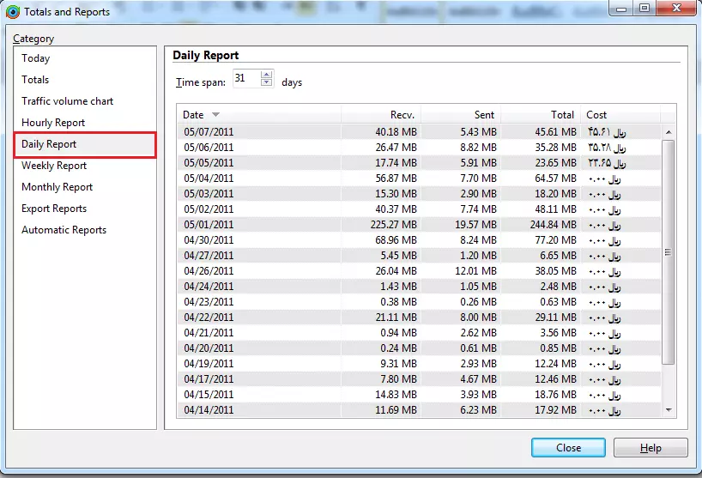The height and width of the screenshot is (478, 702).
Task: Select Hourly Report in category list
Action: point(53,123)
